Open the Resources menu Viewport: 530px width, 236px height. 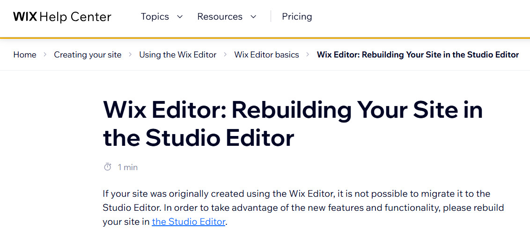tap(220, 17)
